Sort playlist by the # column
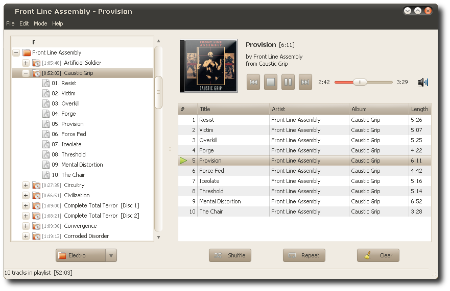 pos(187,109)
